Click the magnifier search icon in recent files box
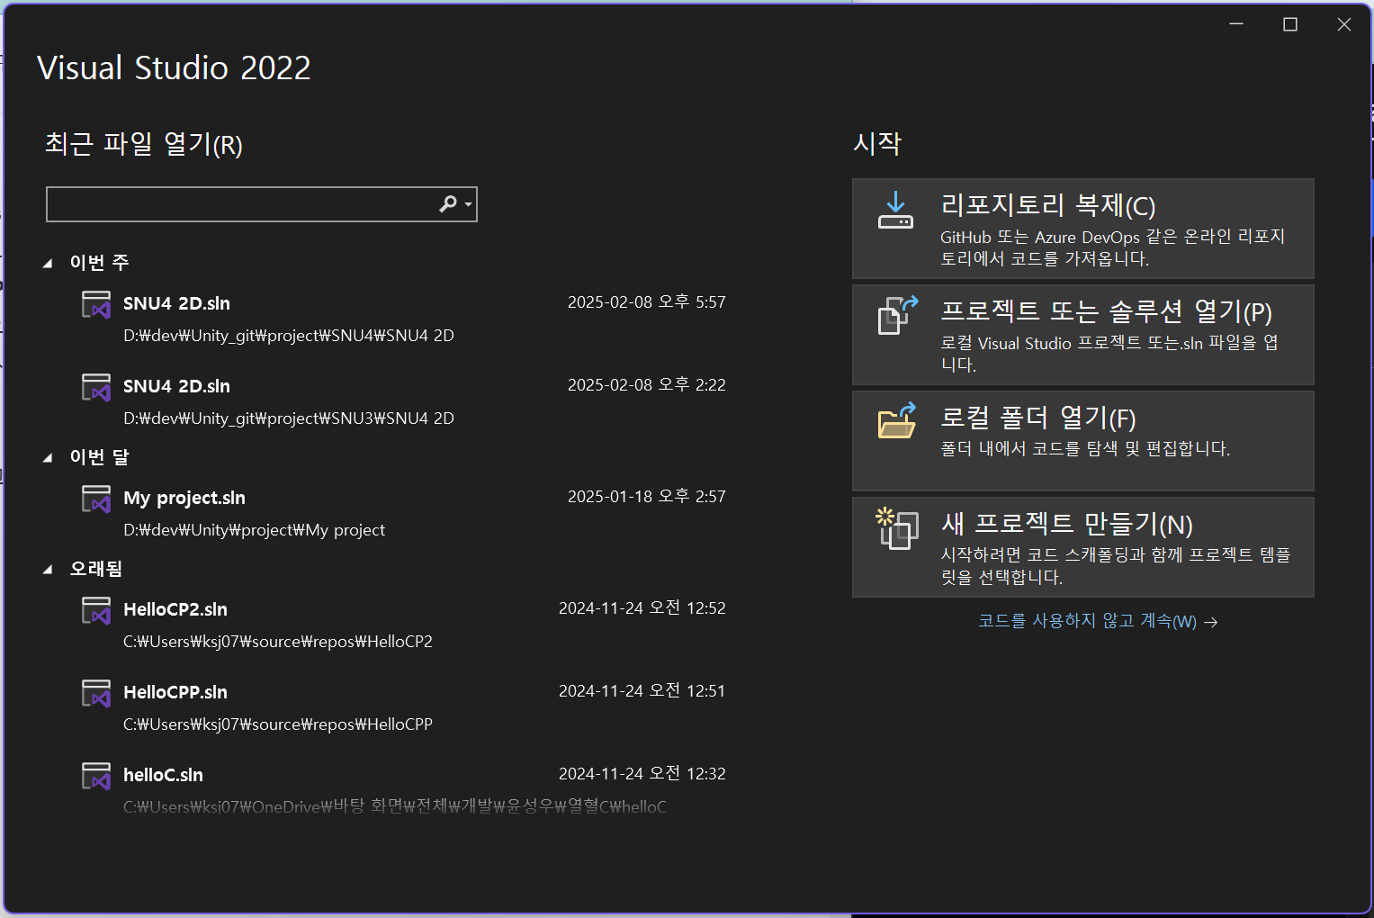Screen dimensions: 1374x918 pos(447,204)
